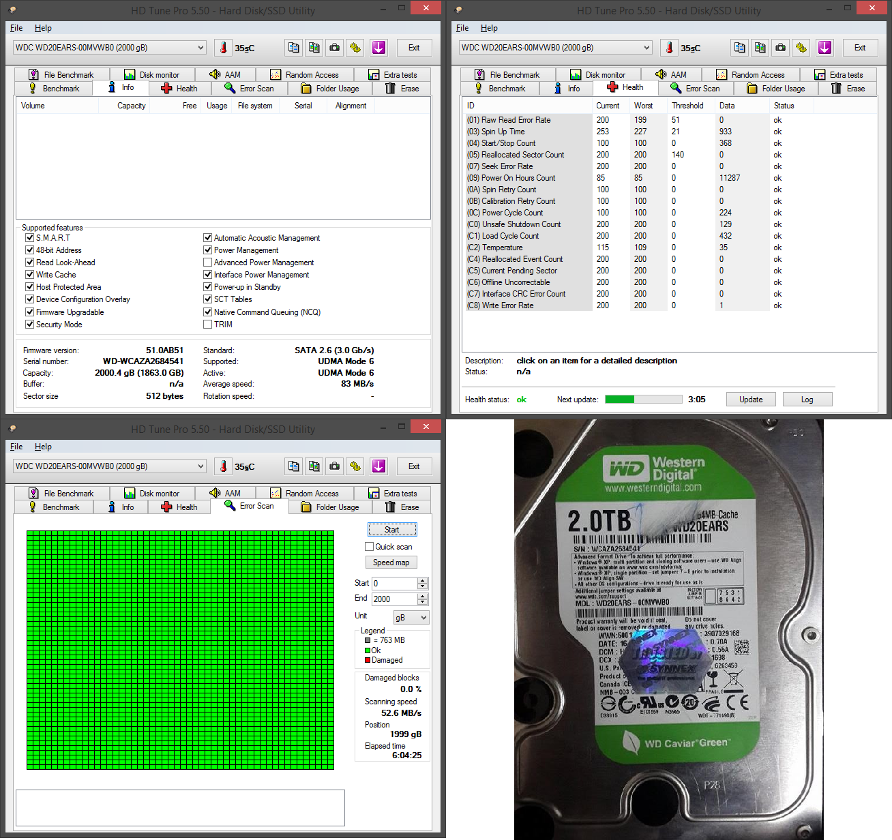Image resolution: width=892 pixels, height=840 pixels.
Task: Toggle the S.M.A.R.T supported feature checkbox
Action: [x=29, y=238]
